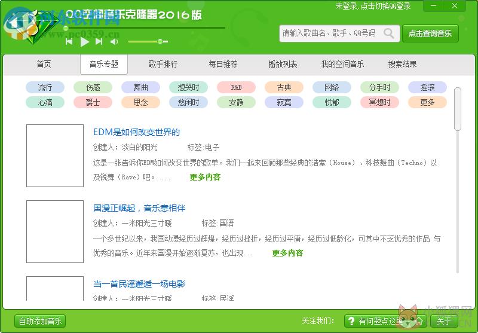This screenshot has height=333, width=478.
Task: Close the music cloner window
Action: tap(455, 6)
